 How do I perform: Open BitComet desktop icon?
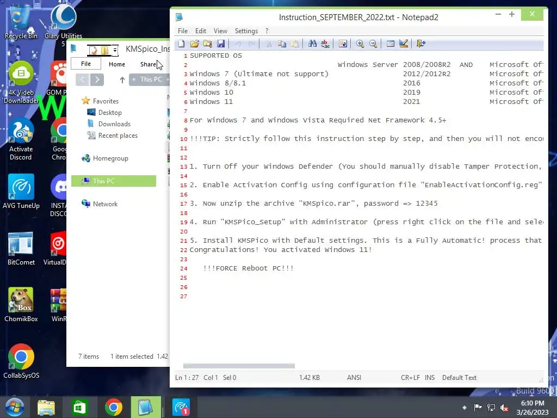click(x=21, y=248)
